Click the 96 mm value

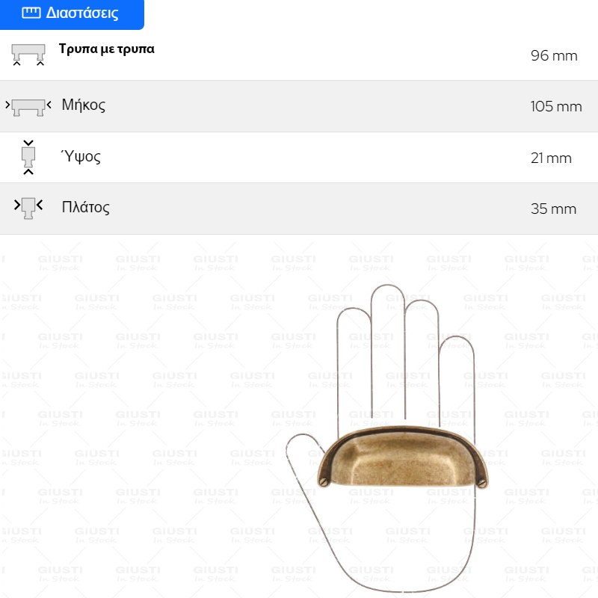(x=554, y=55)
